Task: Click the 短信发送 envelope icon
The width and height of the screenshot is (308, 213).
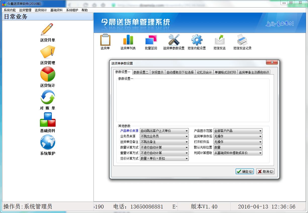Action: pos(219,40)
